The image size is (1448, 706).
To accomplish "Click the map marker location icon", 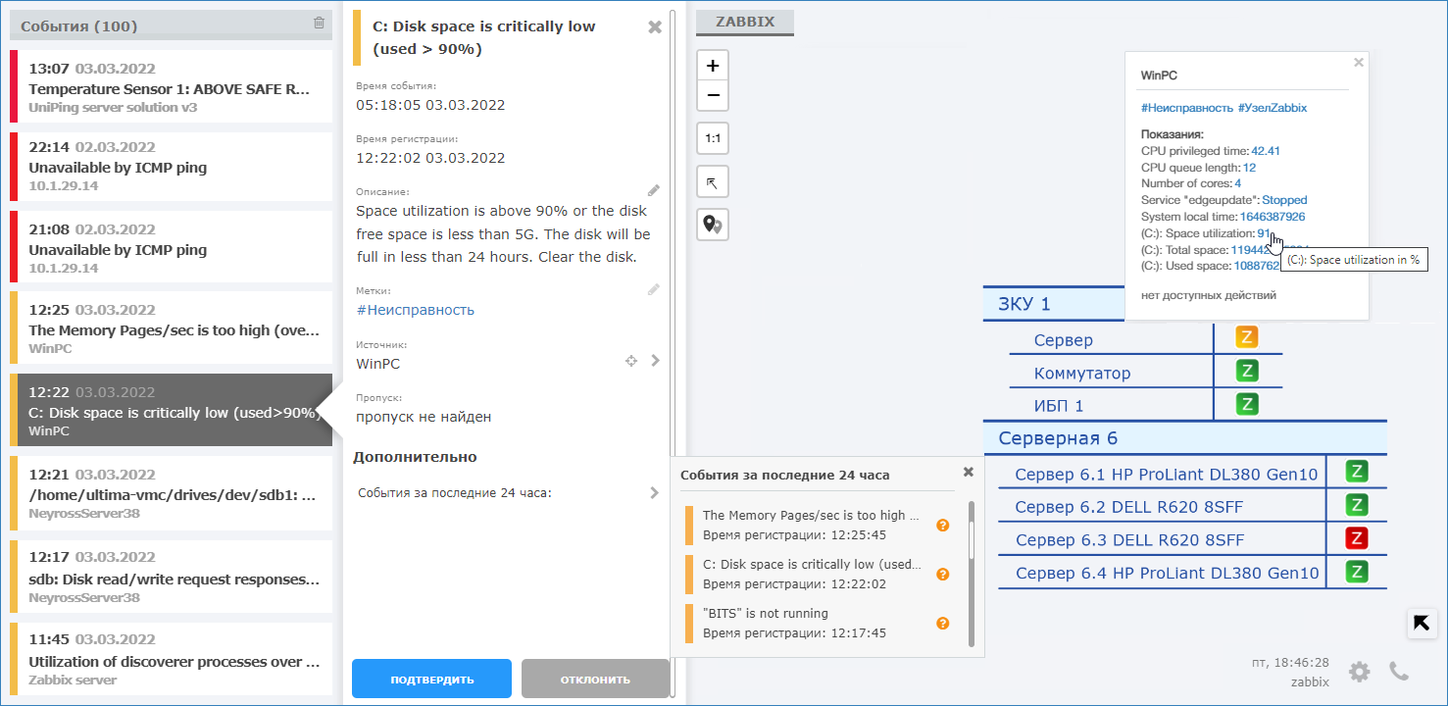I will [713, 225].
